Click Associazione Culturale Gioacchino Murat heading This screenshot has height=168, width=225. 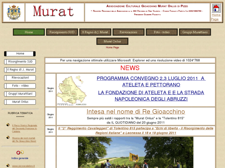147,6
